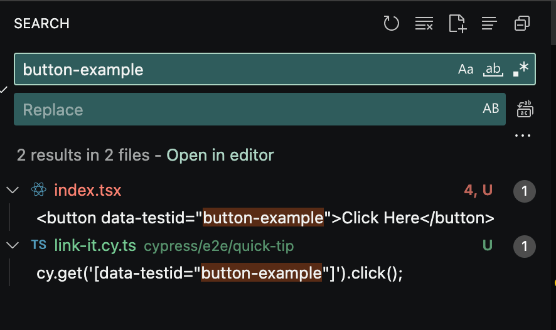Click the React icon beside index.tsx
This screenshot has height=330, width=556.
[39, 190]
